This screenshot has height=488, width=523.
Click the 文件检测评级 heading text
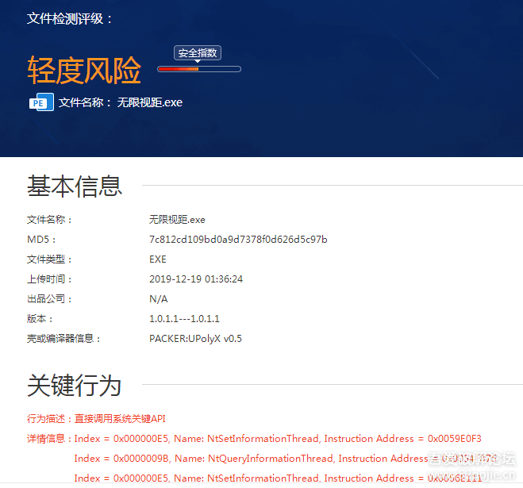tap(70, 18)
